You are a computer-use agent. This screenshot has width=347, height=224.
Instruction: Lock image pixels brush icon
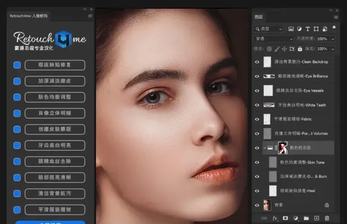coord(277,49)
